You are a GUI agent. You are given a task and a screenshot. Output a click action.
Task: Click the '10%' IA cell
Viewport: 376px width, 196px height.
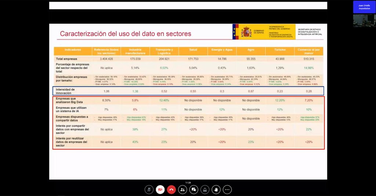click(x=308, y=109)
